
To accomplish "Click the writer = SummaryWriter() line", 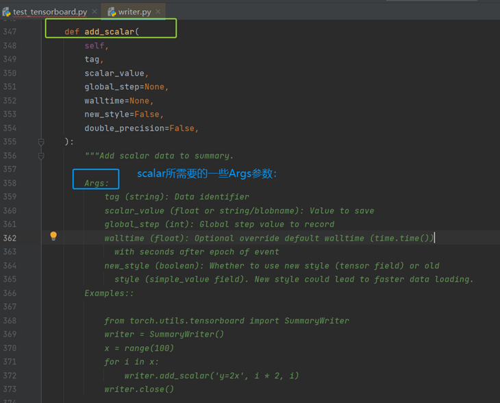I will [164, 334].
